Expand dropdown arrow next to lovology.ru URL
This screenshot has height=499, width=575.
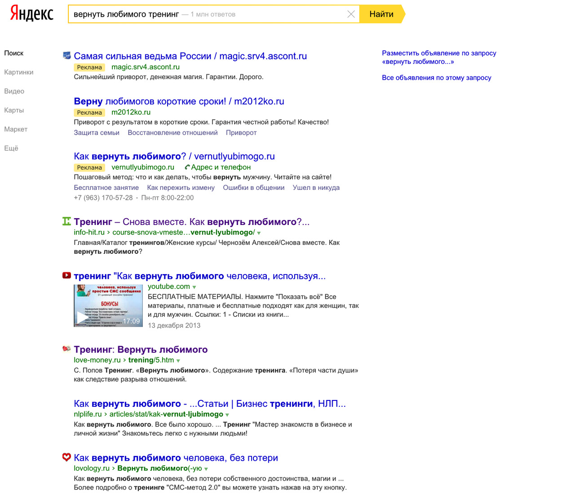pos(206,469)
